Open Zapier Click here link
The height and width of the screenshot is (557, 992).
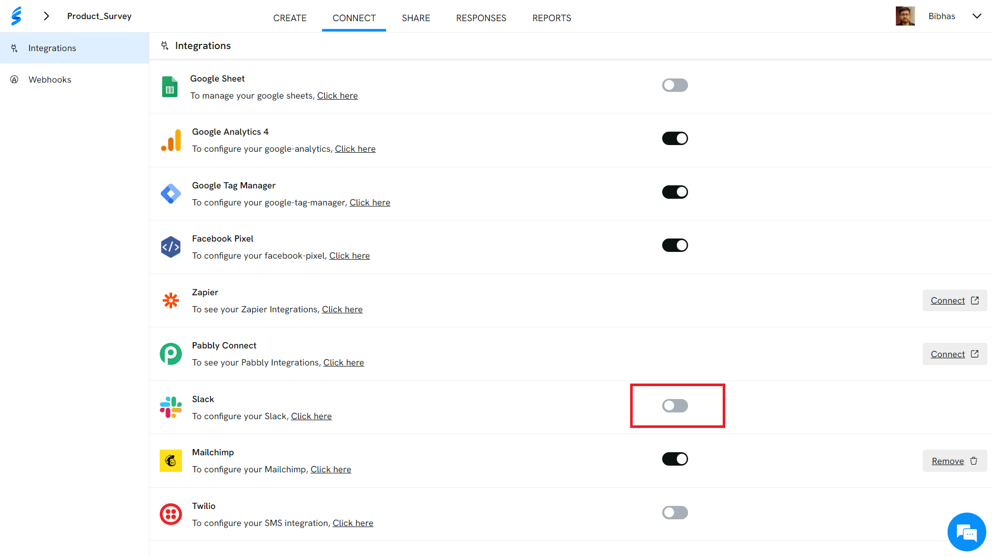tap(342, 309)
